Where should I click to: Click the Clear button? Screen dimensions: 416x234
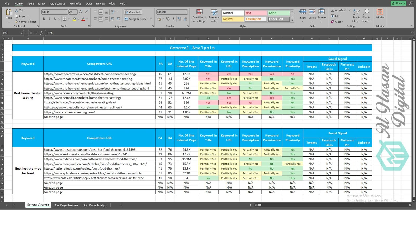coord(337,22)
